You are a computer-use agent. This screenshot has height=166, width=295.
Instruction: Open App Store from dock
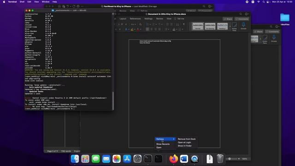tap(127, 159)
